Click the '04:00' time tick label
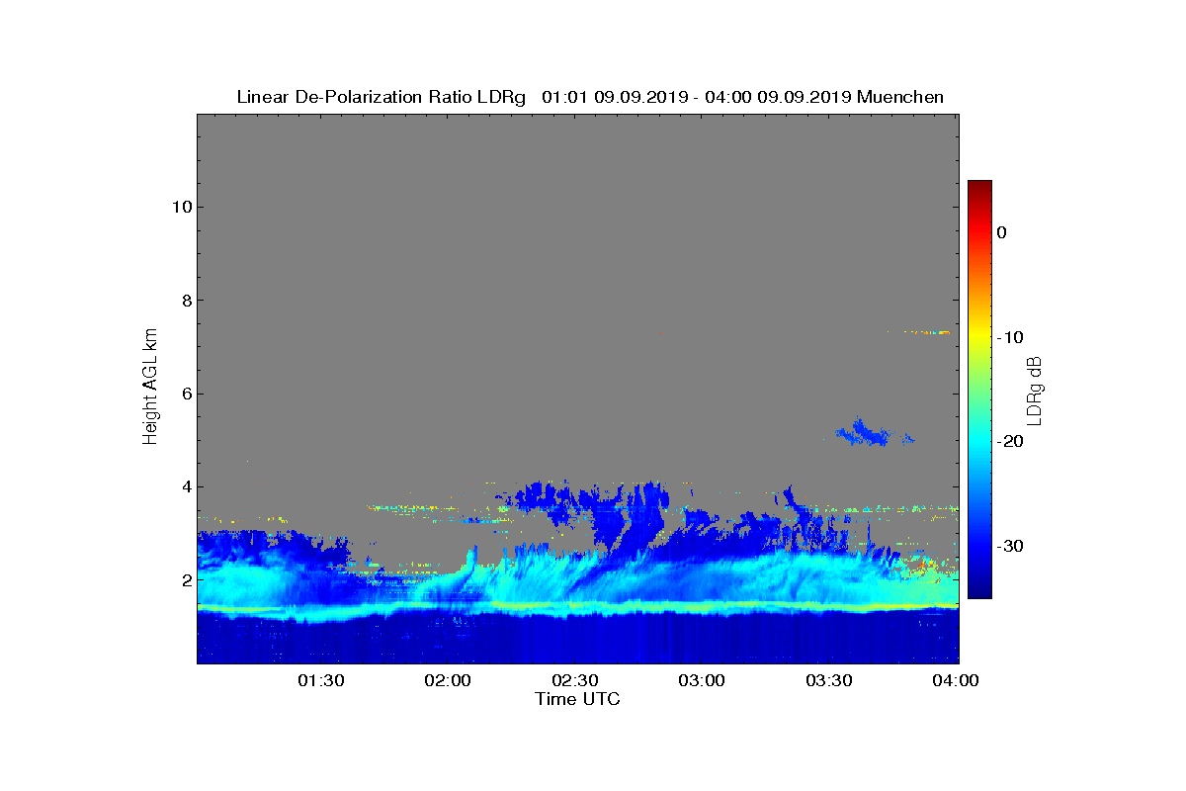This screenshot has height=791, width=1186. point(957,680)
